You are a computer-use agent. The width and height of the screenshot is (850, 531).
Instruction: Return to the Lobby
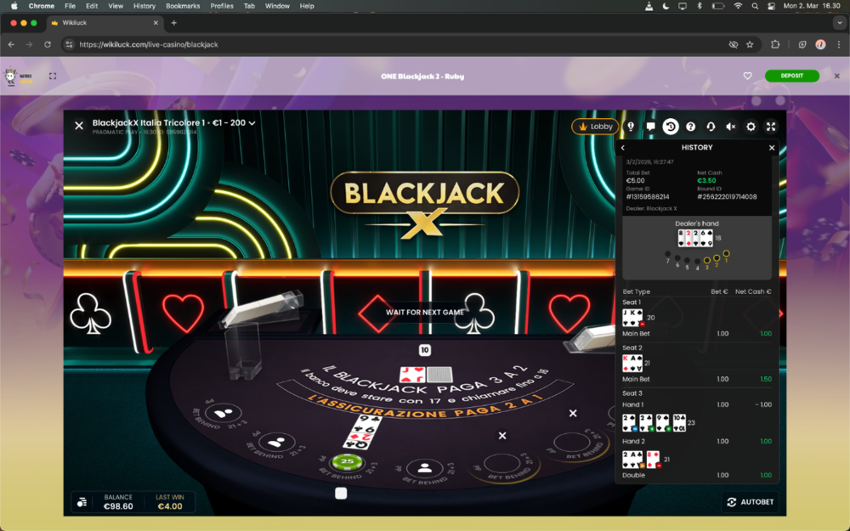pos(595,127)
